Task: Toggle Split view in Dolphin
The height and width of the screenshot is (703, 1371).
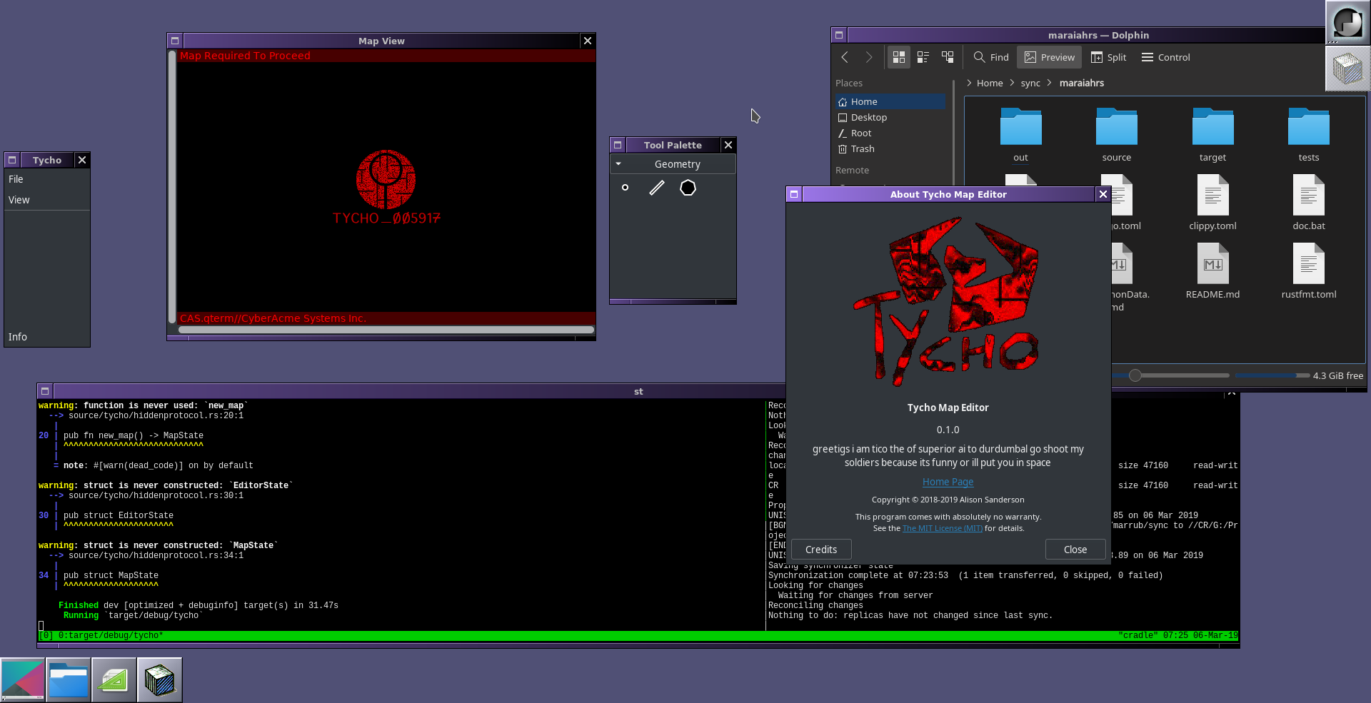Action: point(1108,57)
